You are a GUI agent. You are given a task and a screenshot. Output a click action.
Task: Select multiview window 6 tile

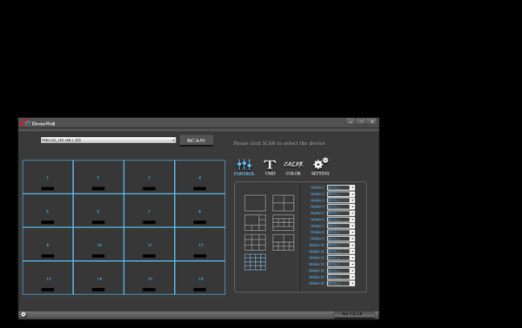(x=98, y=211)
